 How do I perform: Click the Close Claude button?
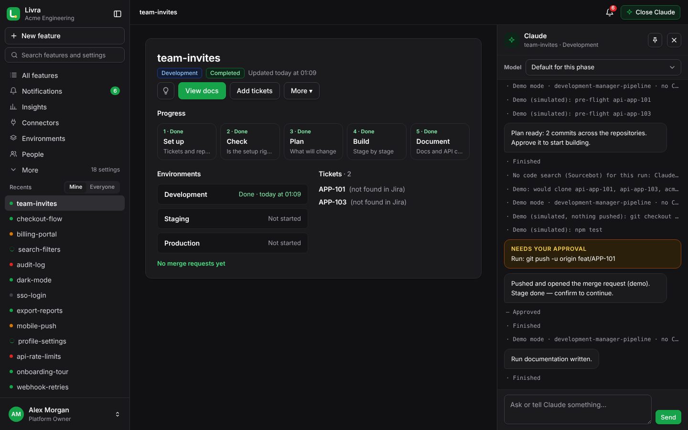click(650, 12)
